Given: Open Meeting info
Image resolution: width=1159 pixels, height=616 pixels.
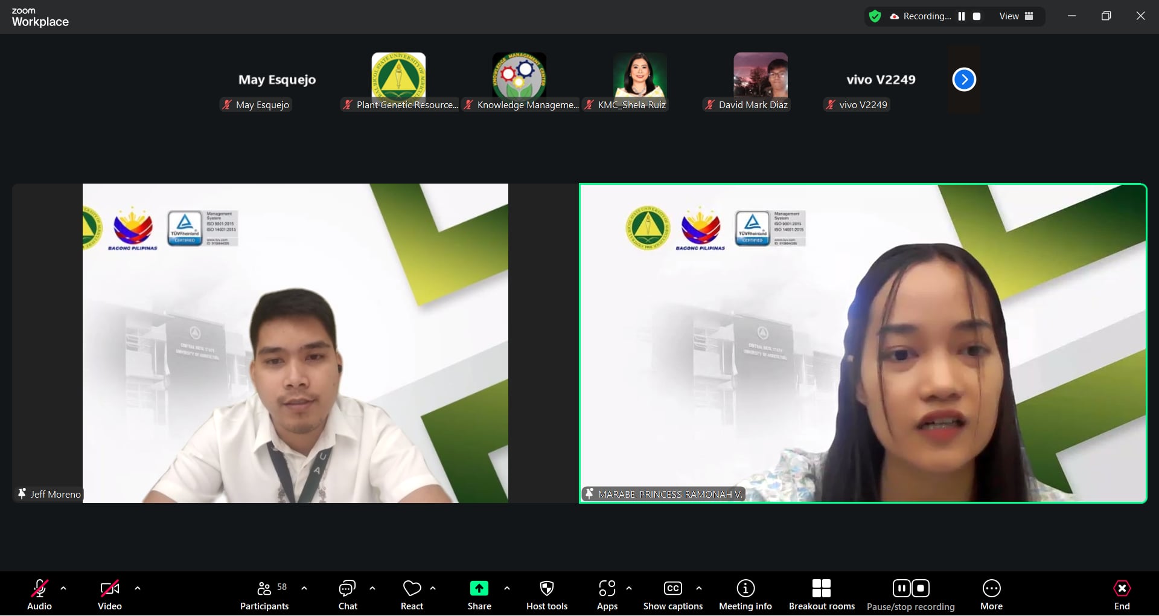Looking at the screenshot, I should coord(745,595).
